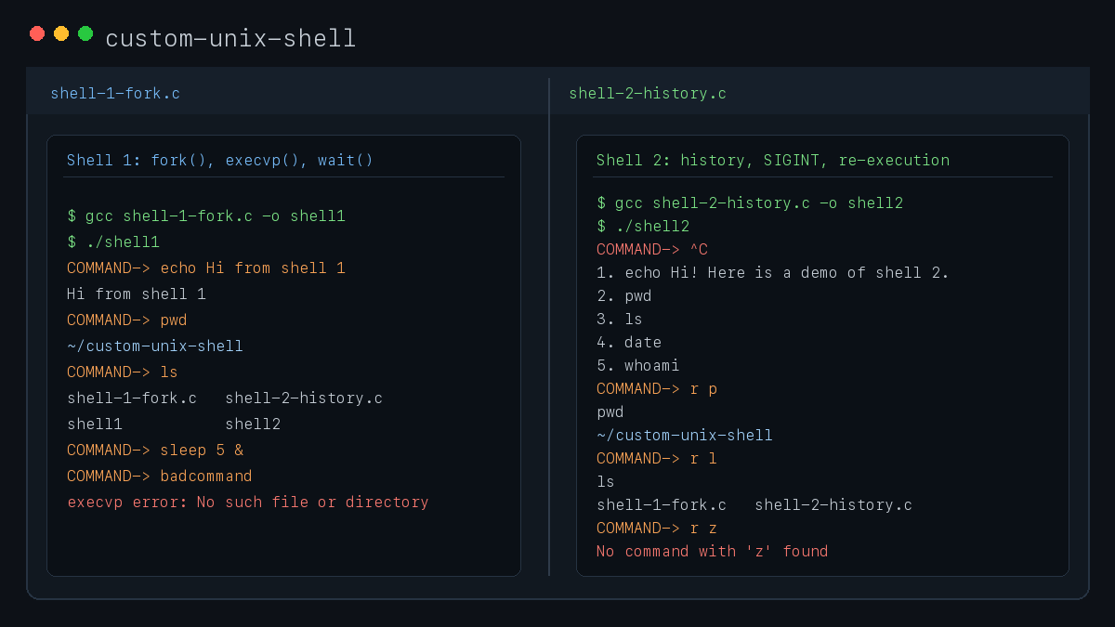
Task: Click line '$ gcc shell-1-fork.c -o shell1'
Action: point(206,216)
